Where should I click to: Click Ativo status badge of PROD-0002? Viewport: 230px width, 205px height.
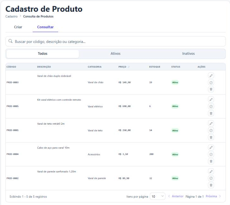(x=175, y=178)
